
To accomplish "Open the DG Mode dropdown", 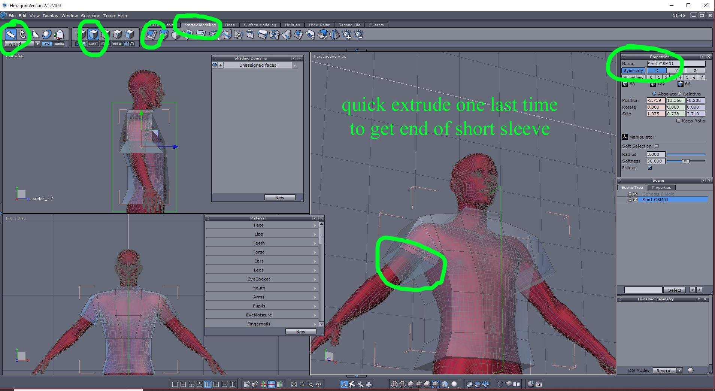I will [x=680, y=370].
